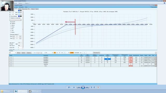Click the Кол-во СКО input field
The height and width of the screenshot is (93, 166).
(20, 48)
